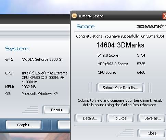Click the CPU Score value 6460
Image resolution: width=166 pixels, height=140 pixels.
click(x=141, y=72)
